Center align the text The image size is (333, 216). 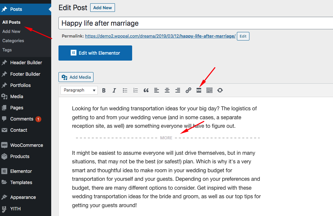167,90
